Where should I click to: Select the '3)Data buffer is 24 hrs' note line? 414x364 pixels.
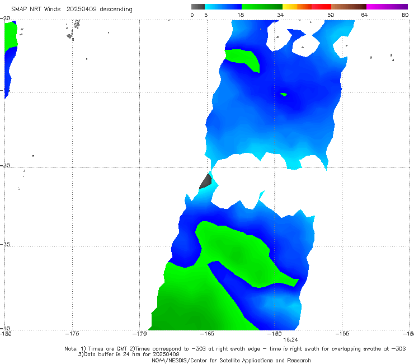click(x=129, y=354)
